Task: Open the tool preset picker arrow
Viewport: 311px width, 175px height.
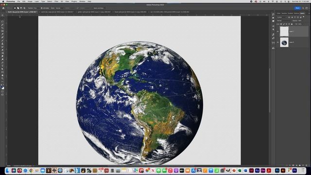Action: (11, 8)
